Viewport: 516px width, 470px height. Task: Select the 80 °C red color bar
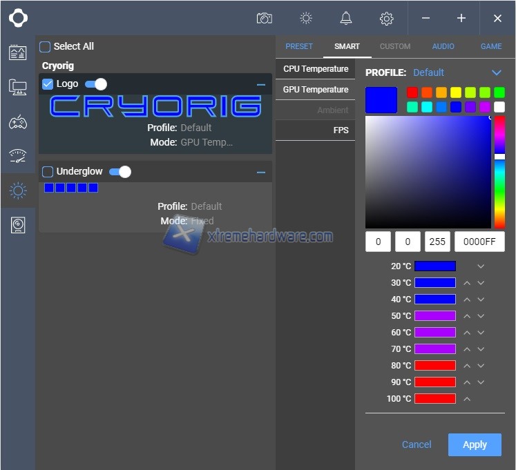click(434, 366)
